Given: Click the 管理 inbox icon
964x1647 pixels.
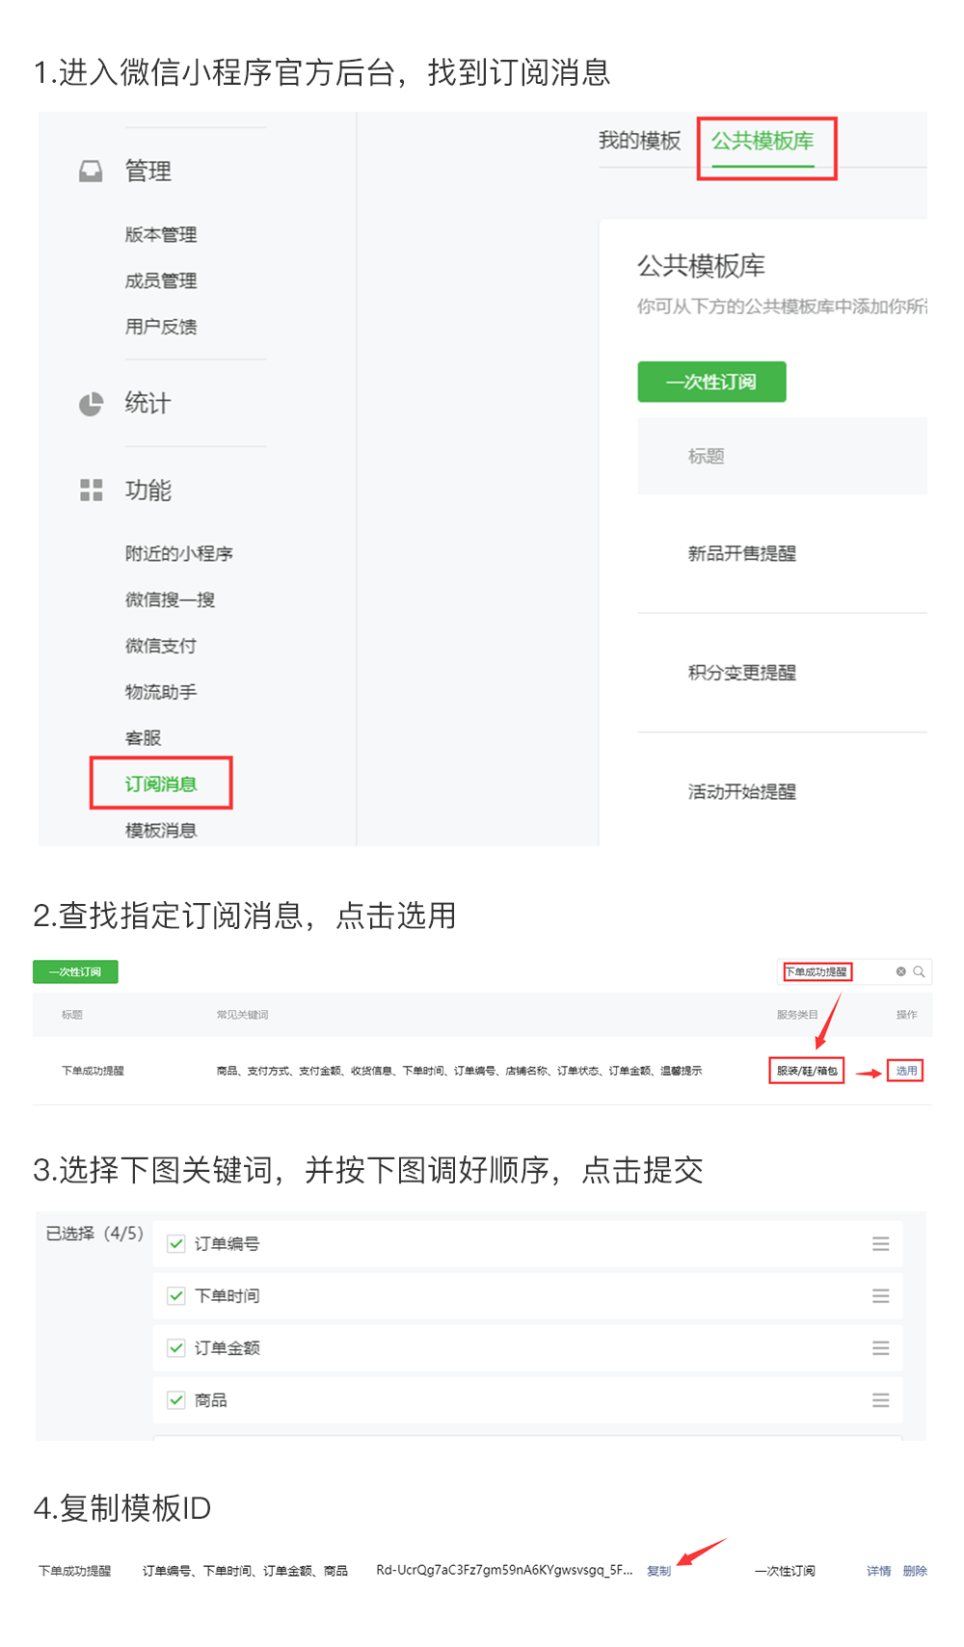Looking at the screenshot, I should pyautogui.click(x=91, y=172).
